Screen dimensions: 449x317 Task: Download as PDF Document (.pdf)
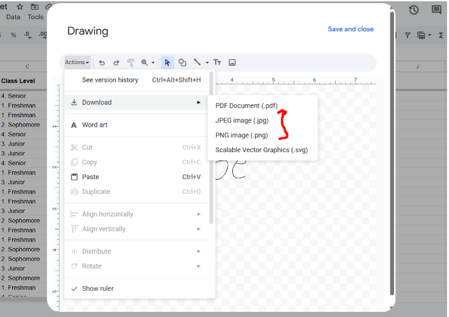tap(246, 105)
